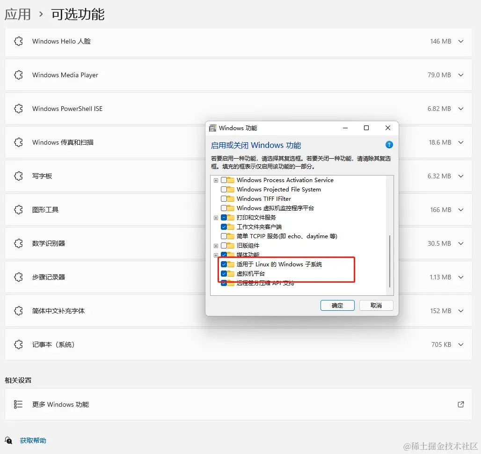Close the Windows 功能 dialog
The image size is (481, 454).
[x=388, y=128]
